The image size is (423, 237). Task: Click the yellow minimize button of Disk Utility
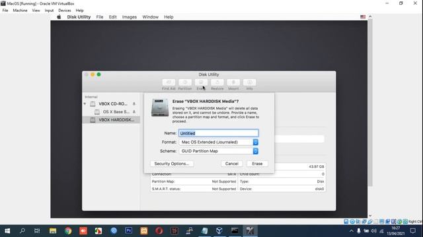93,74
